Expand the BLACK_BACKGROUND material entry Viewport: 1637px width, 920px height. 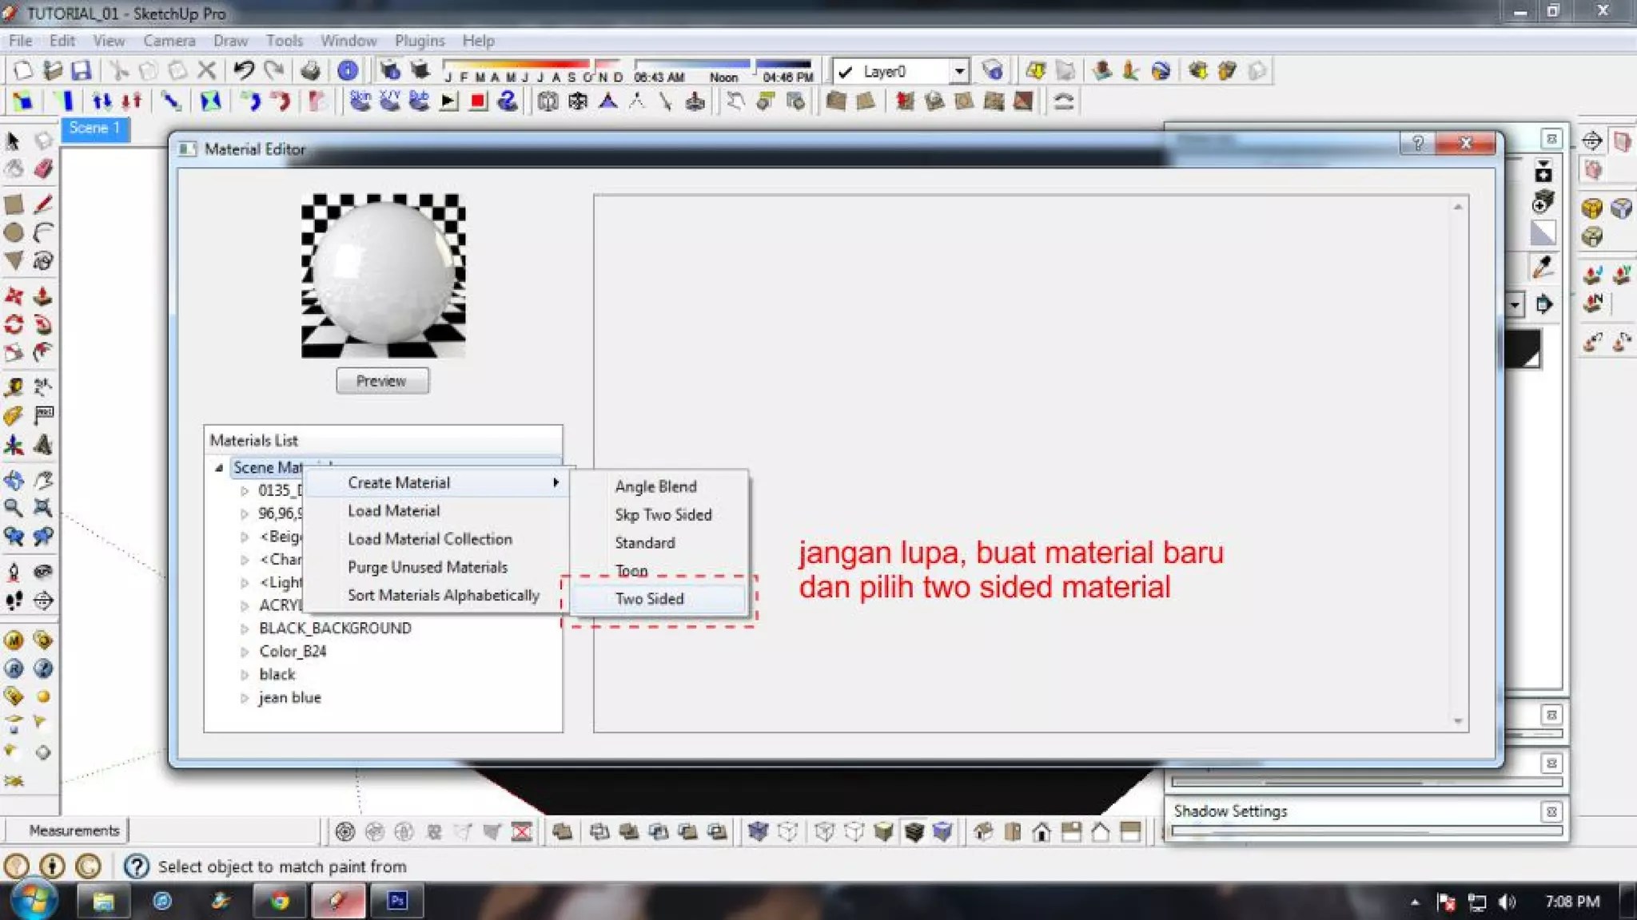[245, 629]
